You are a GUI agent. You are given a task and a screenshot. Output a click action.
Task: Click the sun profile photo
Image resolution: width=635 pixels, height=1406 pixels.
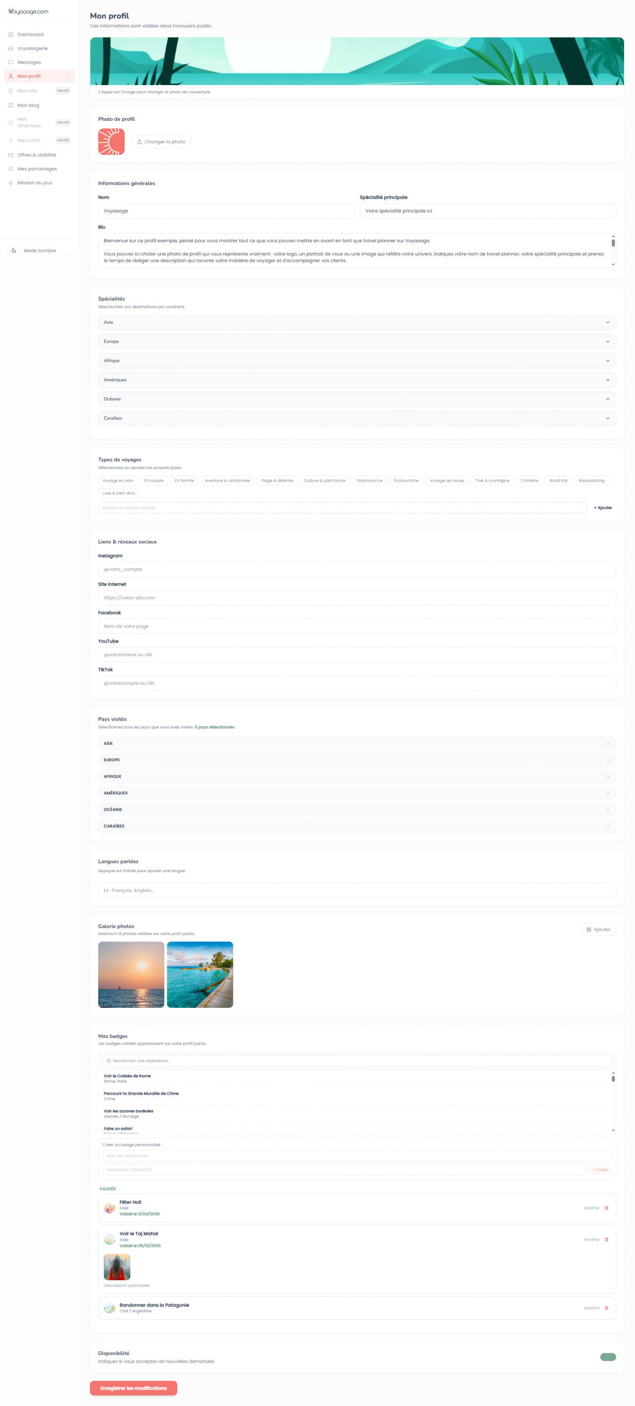click(111, 142)
